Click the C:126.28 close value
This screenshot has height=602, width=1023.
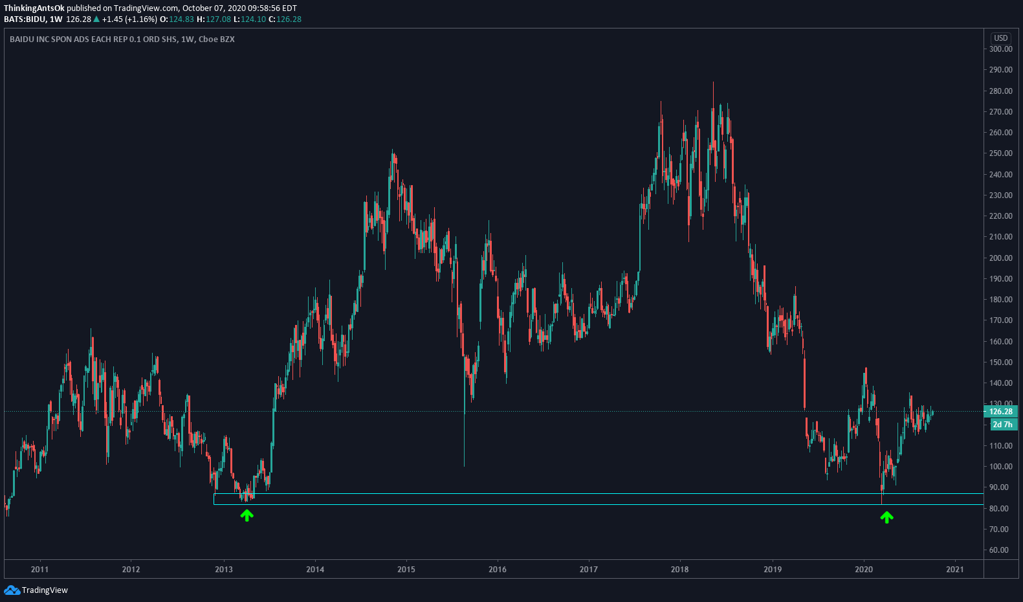point(285,19)
